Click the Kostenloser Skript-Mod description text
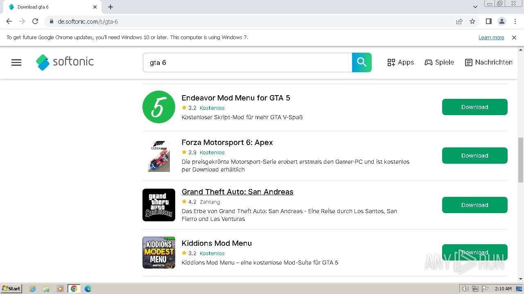524x294 pixels. pyautogui.click(x=242, y=118)
